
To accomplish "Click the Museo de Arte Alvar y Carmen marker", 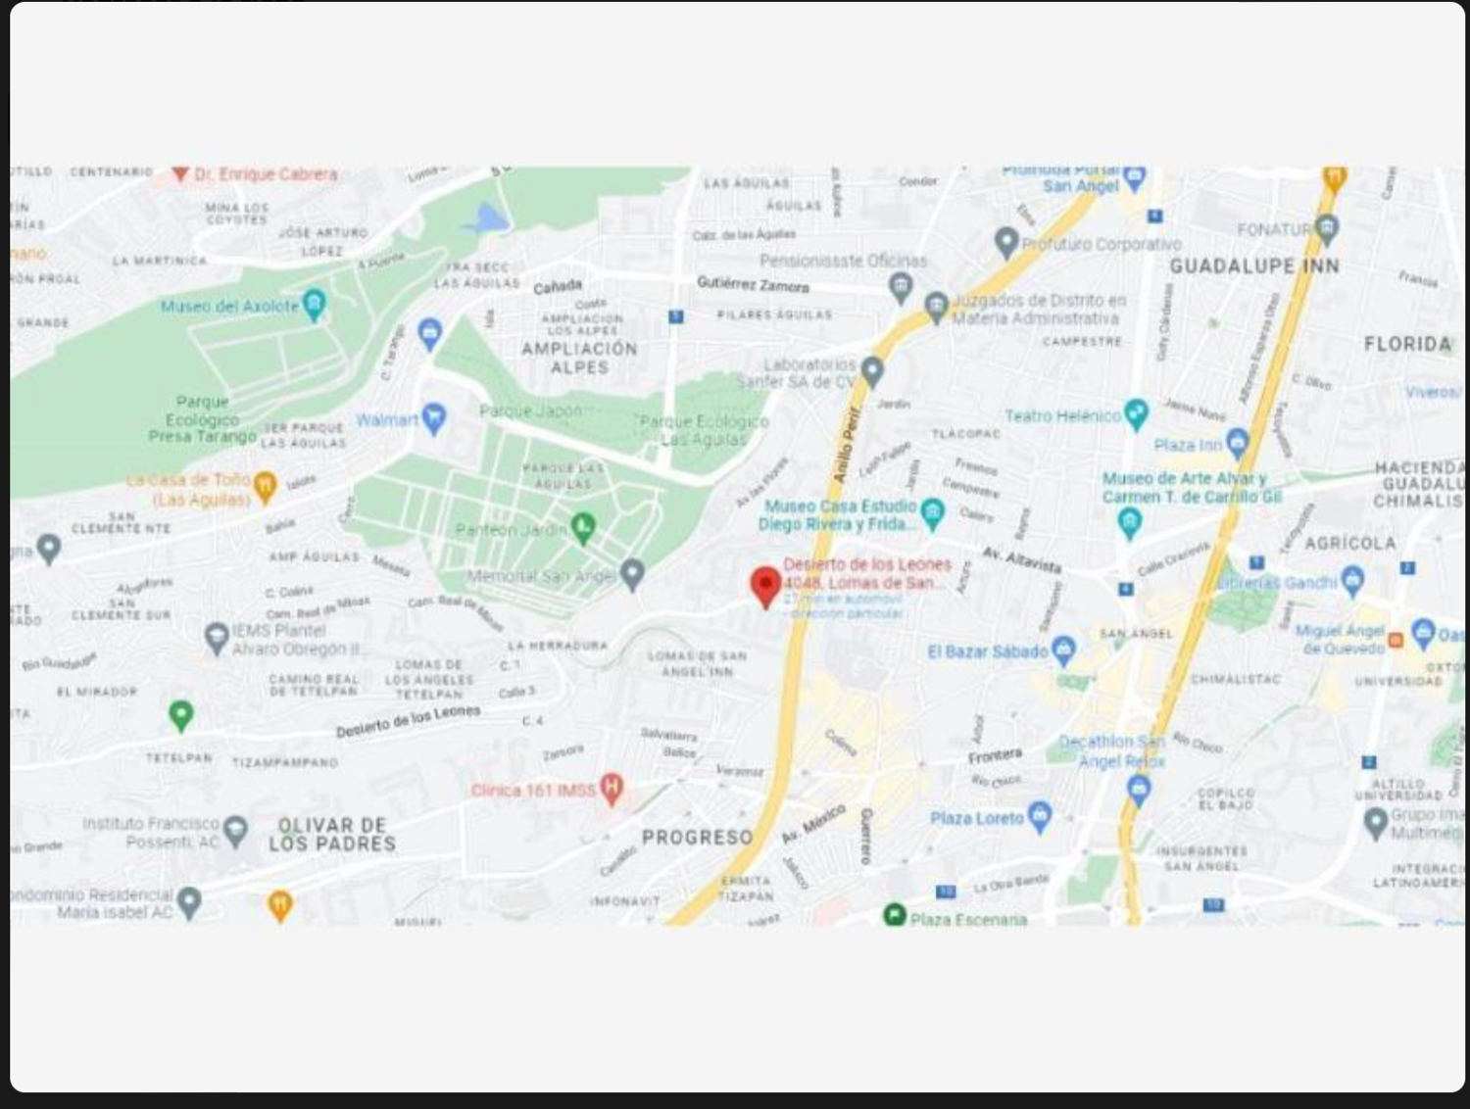I will [x=1129, y=522].
